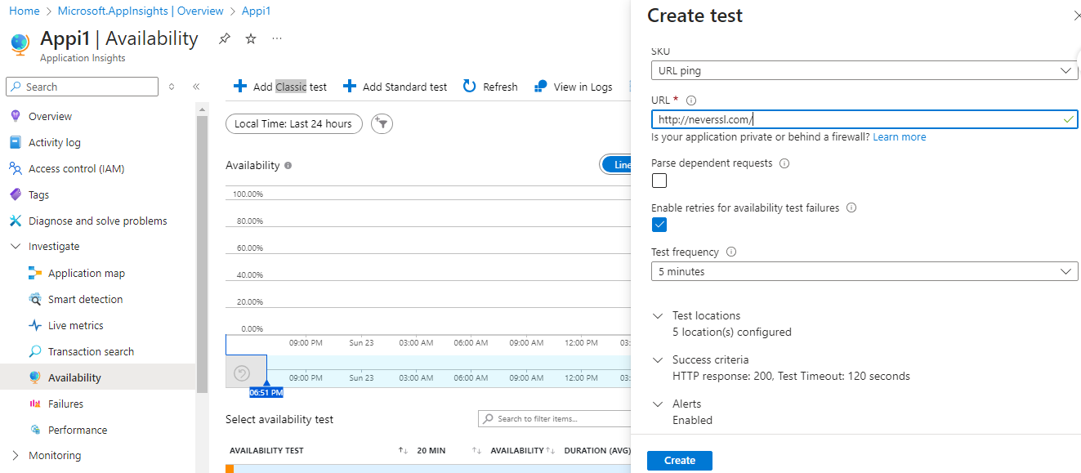Click the info icon beside URL label

tap(691, 100)
